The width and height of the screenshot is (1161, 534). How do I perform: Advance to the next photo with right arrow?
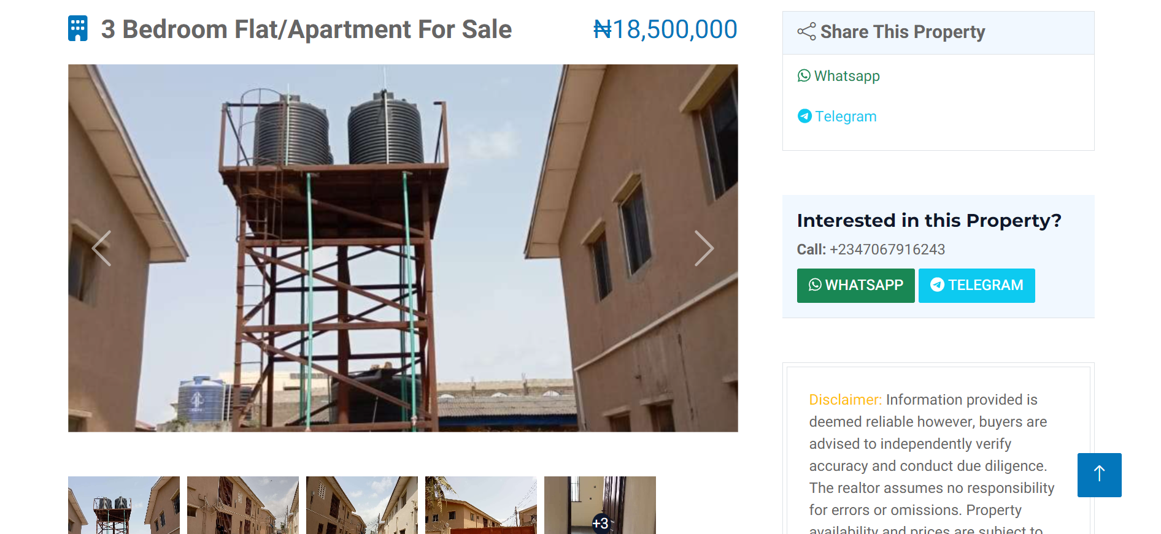click(704, 248)
